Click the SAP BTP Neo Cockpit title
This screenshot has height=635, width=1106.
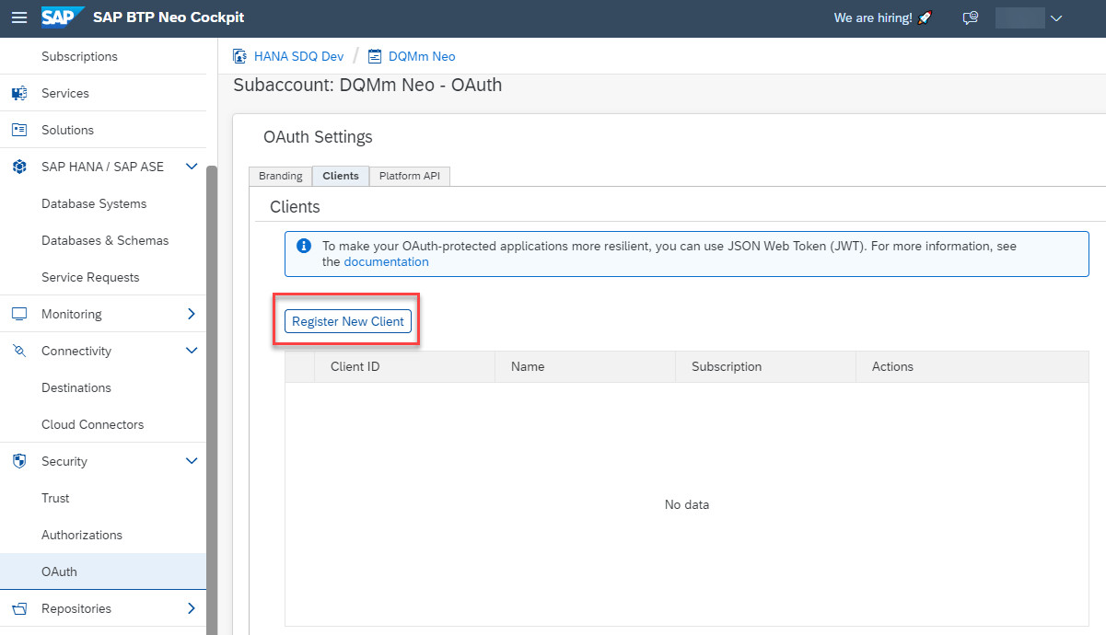169,17
